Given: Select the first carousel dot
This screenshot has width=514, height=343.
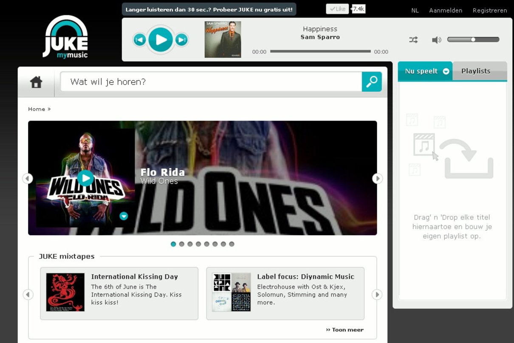Looking at the screenshot, I should coord(173,244).
